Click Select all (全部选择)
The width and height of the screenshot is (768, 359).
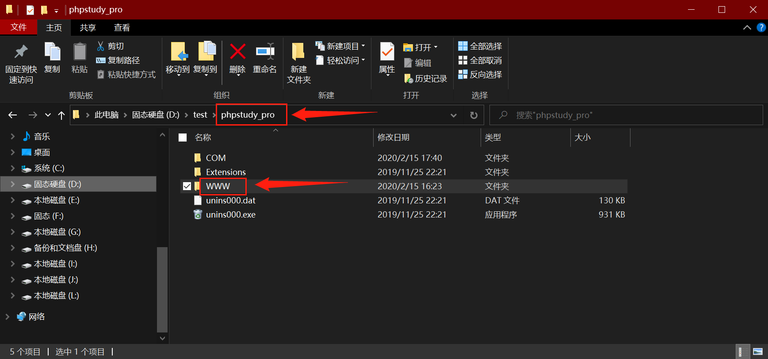[x=480, y=46]
